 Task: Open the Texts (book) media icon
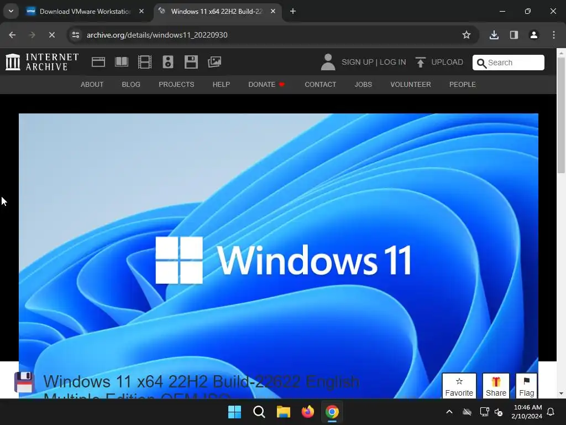(121, 62)
